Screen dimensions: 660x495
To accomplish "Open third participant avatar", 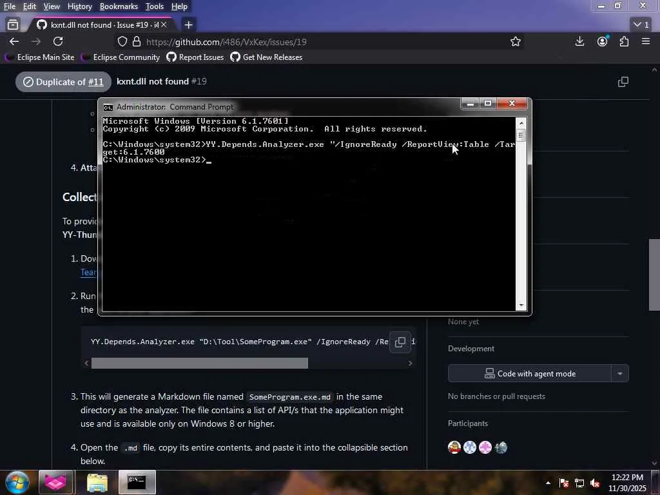I will [x=485, y=447].
